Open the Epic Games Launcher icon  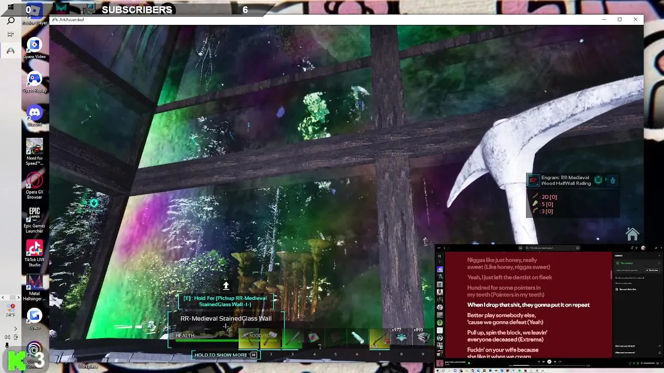click(x=34, y=220)
